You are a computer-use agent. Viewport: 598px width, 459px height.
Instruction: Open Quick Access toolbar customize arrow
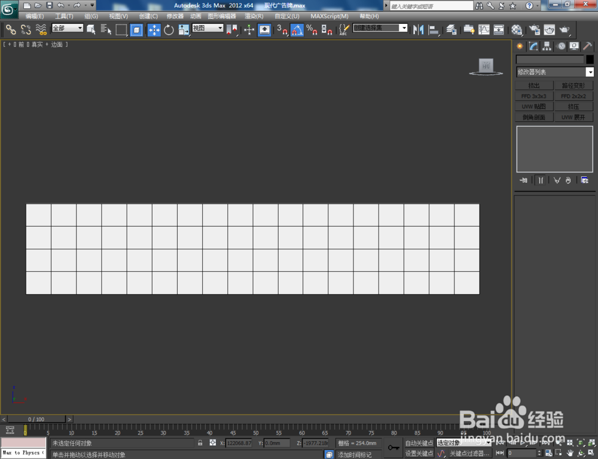tap(92, 5)
